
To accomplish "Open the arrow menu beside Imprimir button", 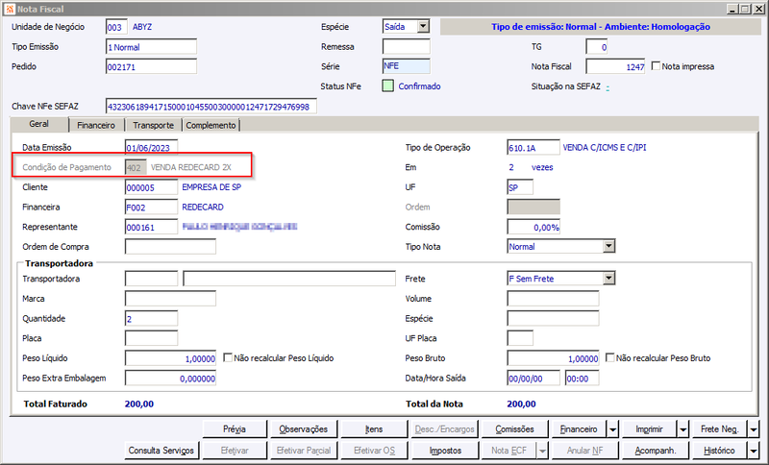I will coord(683,429).
